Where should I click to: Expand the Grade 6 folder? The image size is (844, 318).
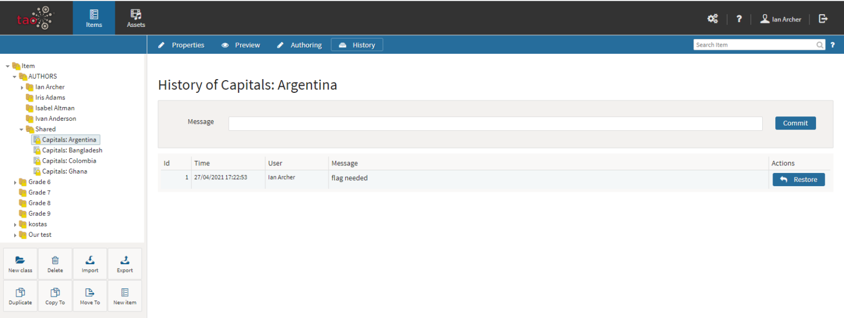click(x=15, y=182)
